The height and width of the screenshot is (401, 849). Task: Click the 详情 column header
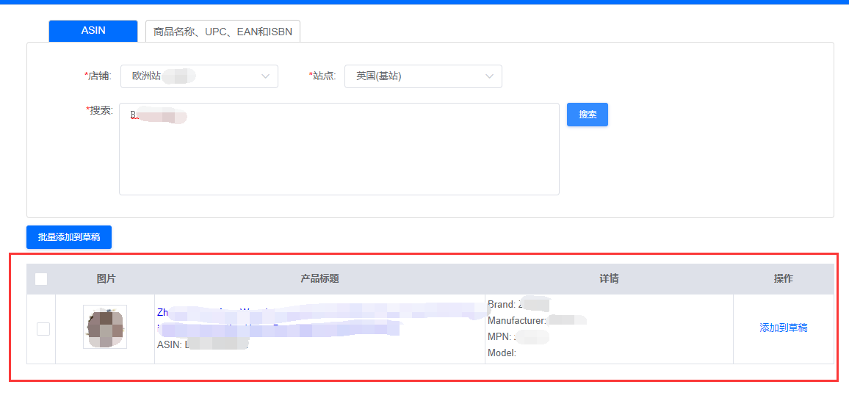tap(609, 279)
